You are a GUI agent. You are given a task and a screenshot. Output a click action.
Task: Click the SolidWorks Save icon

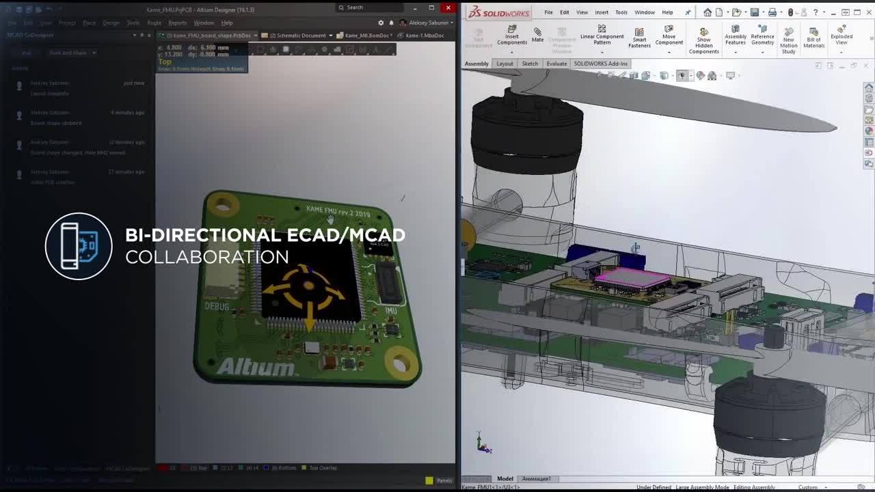(754, 12)
